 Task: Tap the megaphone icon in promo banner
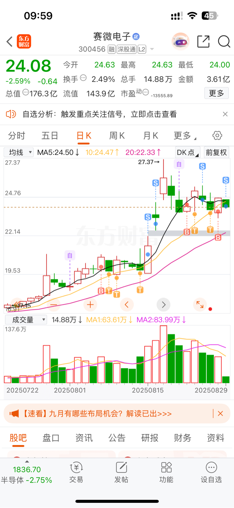point(14,414)
